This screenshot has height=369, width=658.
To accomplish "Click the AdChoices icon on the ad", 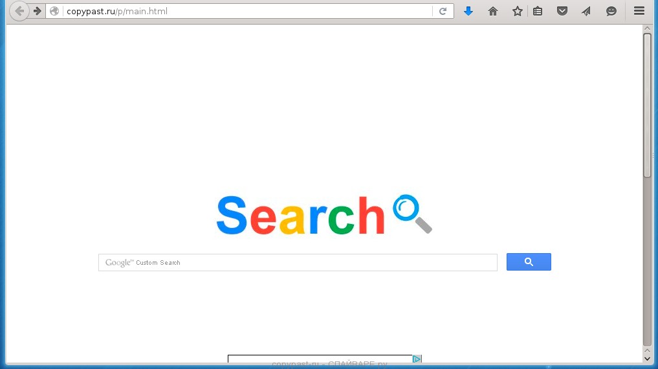I will pos(417,359).
